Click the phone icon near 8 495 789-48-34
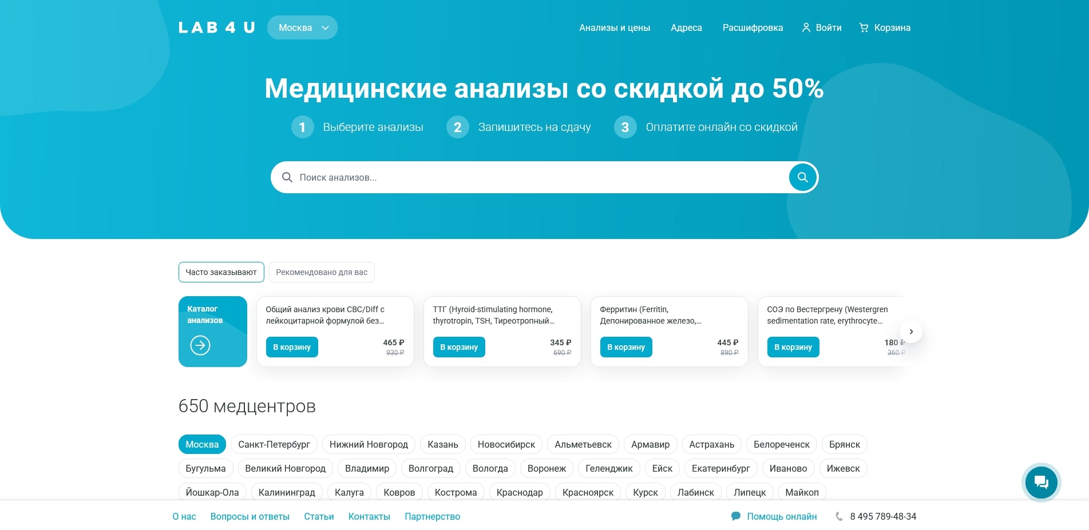The image size is (1089, 530). (839, 516)
